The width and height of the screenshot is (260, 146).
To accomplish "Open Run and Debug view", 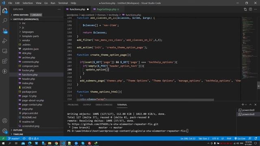I will [x=4, y=41].
